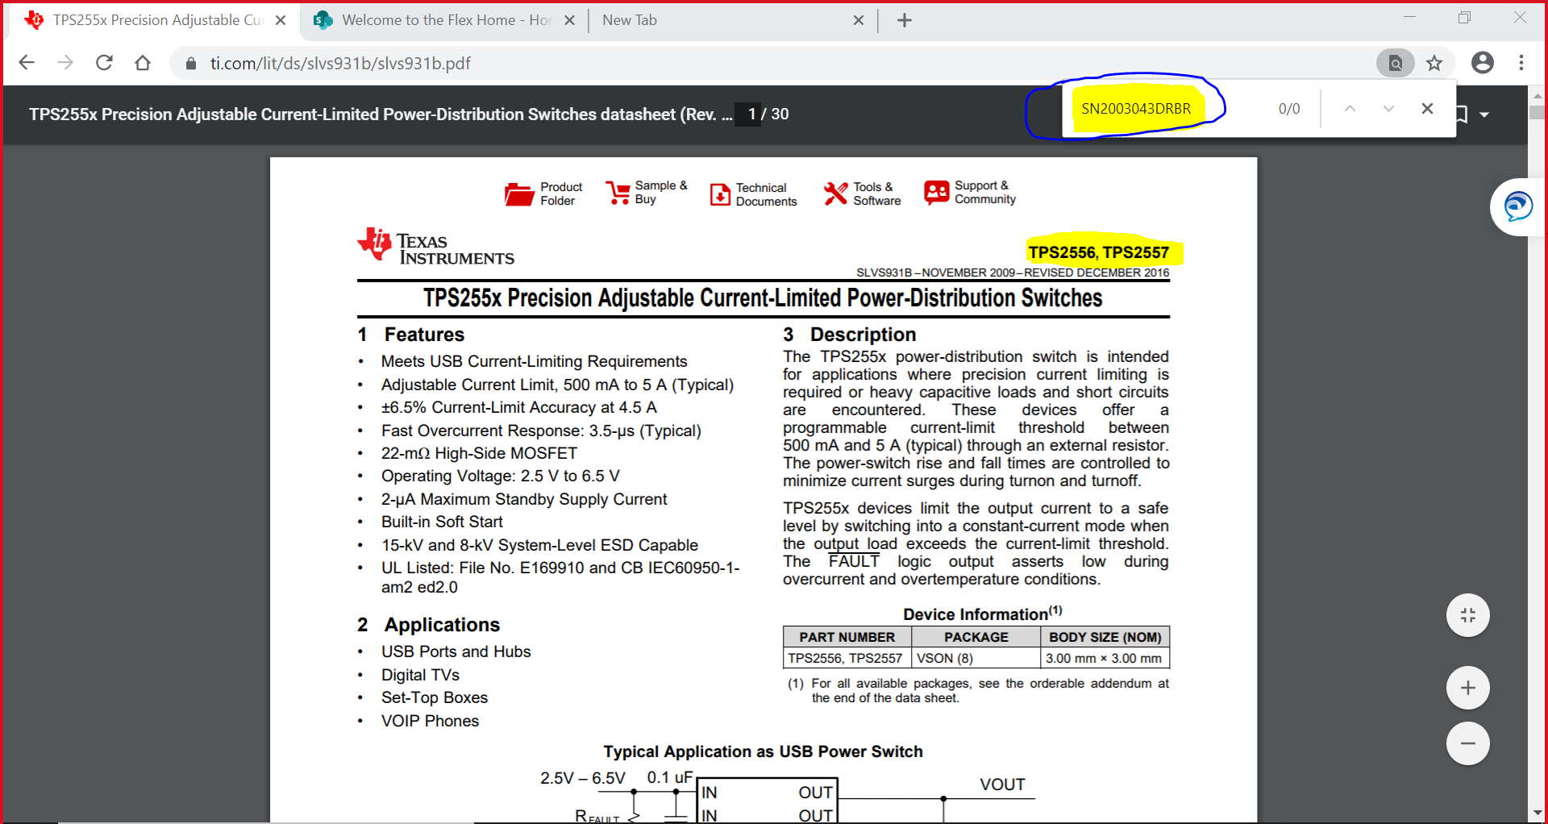Click the page scrollbar down arrow

[1538, 813]
